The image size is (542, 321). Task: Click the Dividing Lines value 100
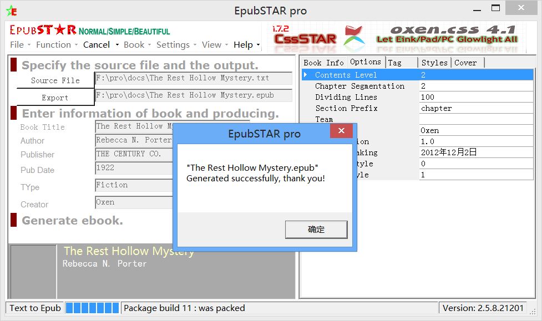[476, 97]
